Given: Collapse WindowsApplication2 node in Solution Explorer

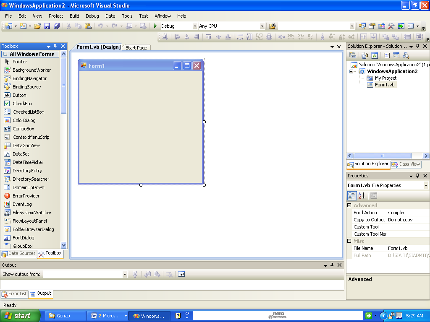Looking at the screenshot, I should pos(351,71).
